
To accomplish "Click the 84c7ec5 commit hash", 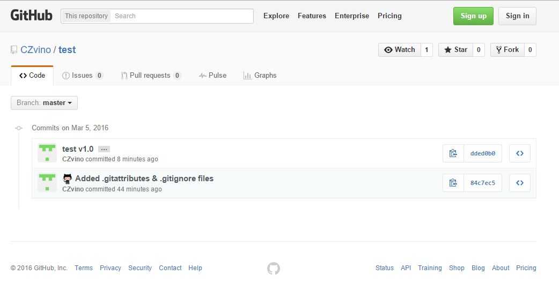I will [483, 183].
